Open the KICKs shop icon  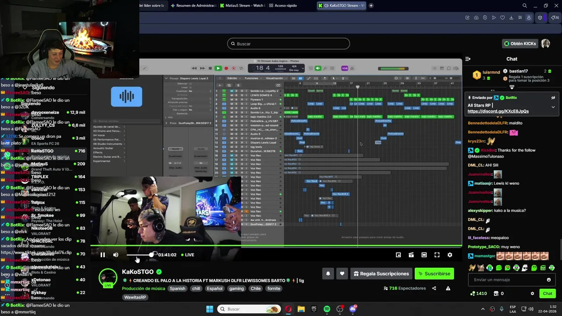(x=496, y=293)
